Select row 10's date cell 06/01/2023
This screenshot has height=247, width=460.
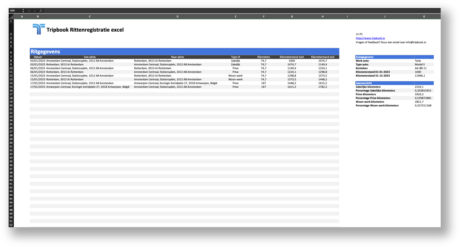(x=38, y=68)
